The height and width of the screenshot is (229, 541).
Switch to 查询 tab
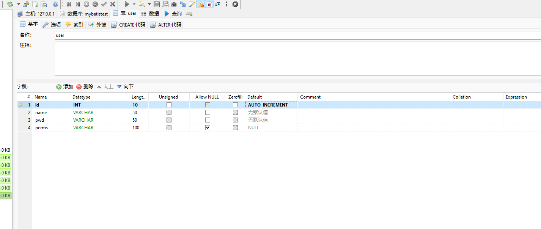coord(173,14)
